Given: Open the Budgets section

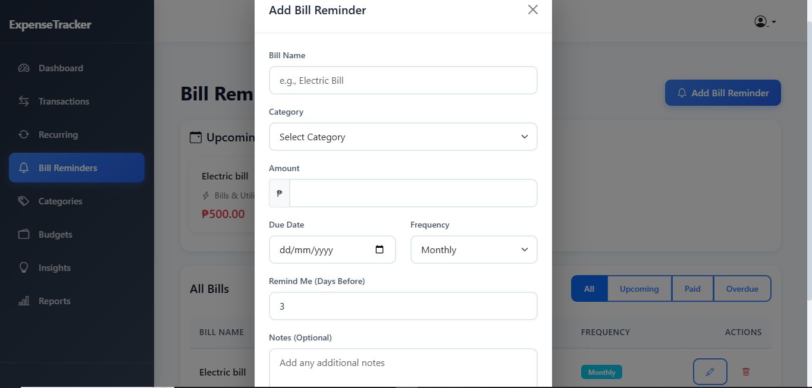Looking at the screenshot, I should (x=55, y=235).
